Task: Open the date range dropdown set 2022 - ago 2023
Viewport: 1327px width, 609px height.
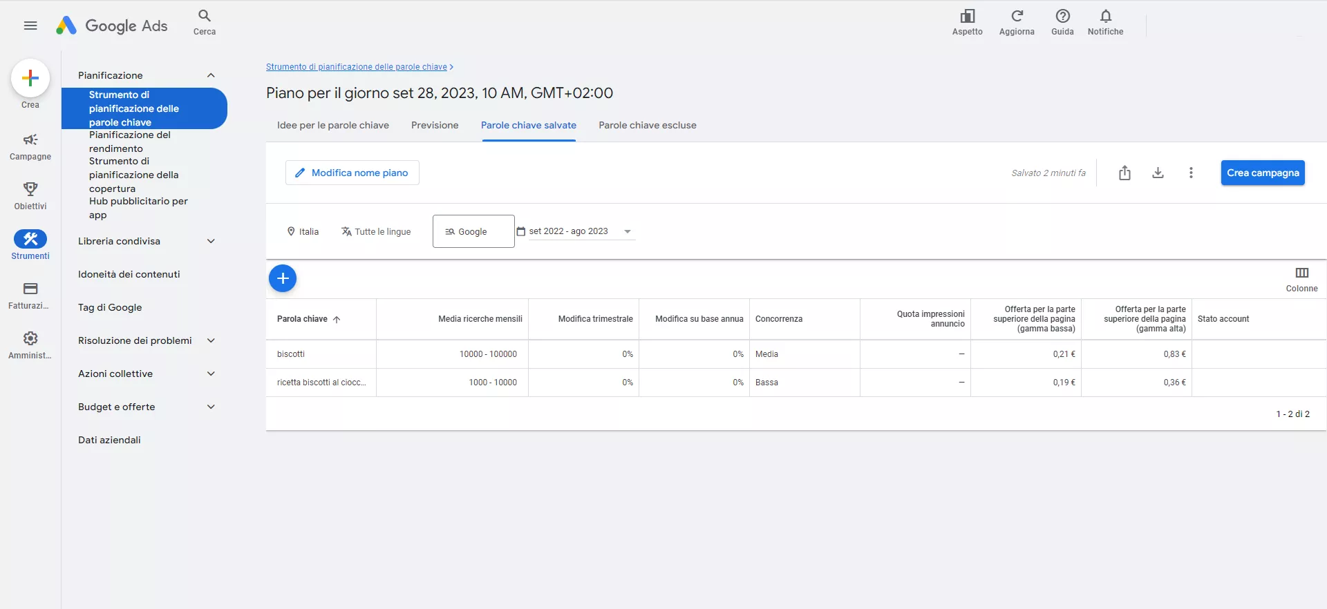Action: (x=575, y=231)
